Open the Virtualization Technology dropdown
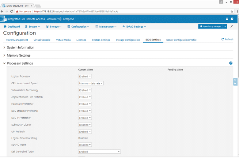This screenshot has width=239, height=158. point(85,90)
